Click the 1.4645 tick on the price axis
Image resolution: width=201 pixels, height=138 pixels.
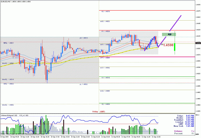(x=198, y=23)
